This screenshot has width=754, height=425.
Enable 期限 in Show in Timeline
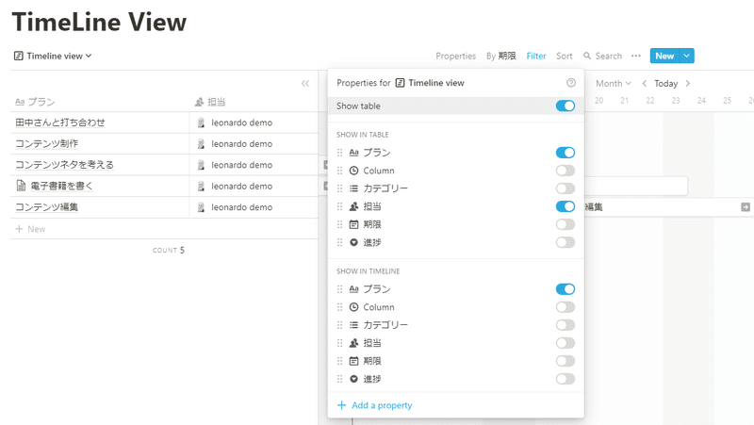pyautogui.click(x=565, y=361)
